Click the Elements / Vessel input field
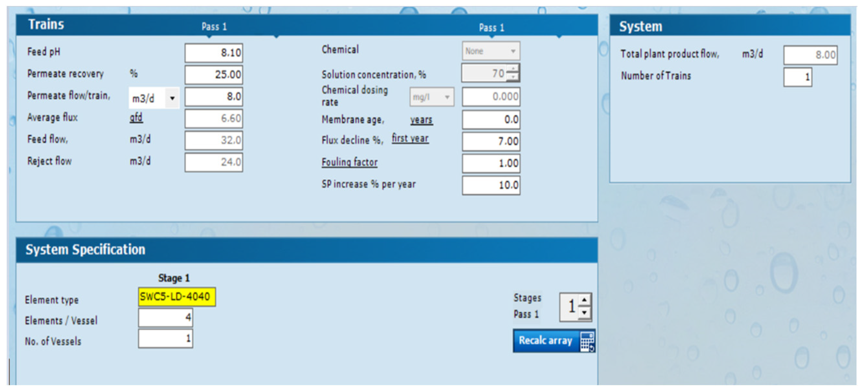The image size is (861, 391). click(x=165, y=317)
